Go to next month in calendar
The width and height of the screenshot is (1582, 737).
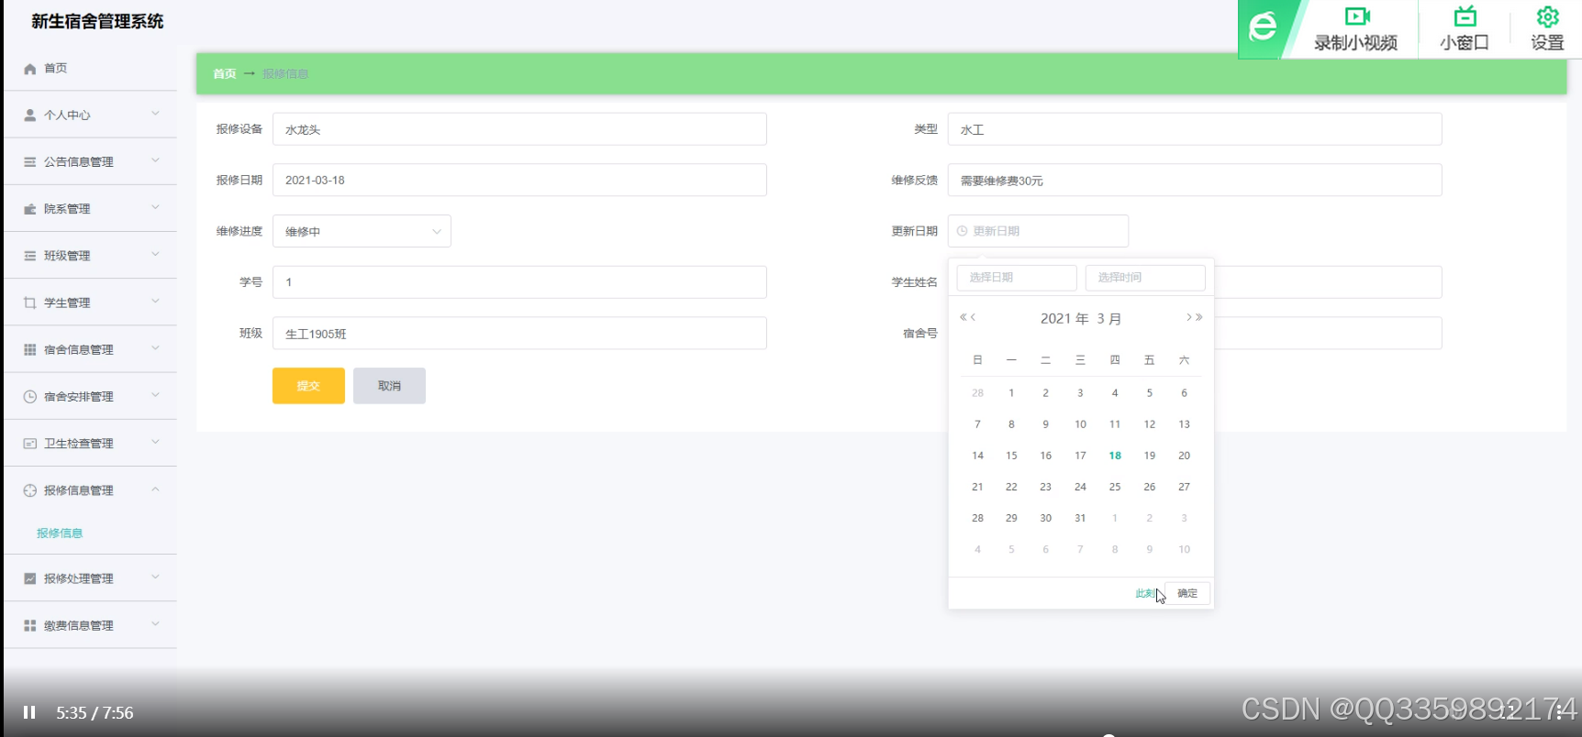click(x=1188, y=317)
